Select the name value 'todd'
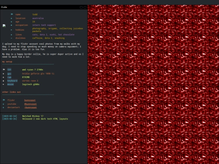This screenshot has width=219, height=164. pos(35,14)
